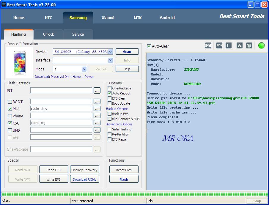The image size is (269, 205).
Task: Click the green status indicator light
Action: (262, 45)
